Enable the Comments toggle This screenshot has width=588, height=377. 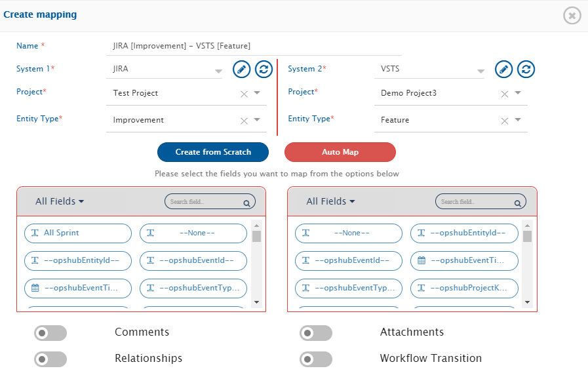tap(50, 333)
